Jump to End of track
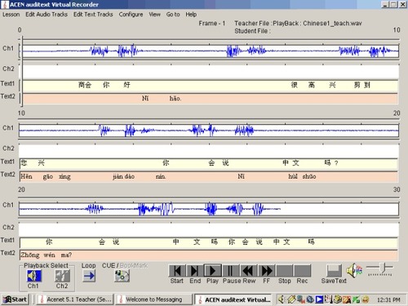Screen dimensions: 408x306 (194, 271)
